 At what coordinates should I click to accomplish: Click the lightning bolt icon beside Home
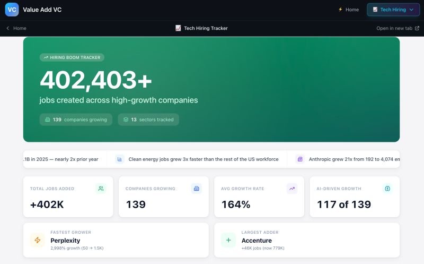coord(340,10)
